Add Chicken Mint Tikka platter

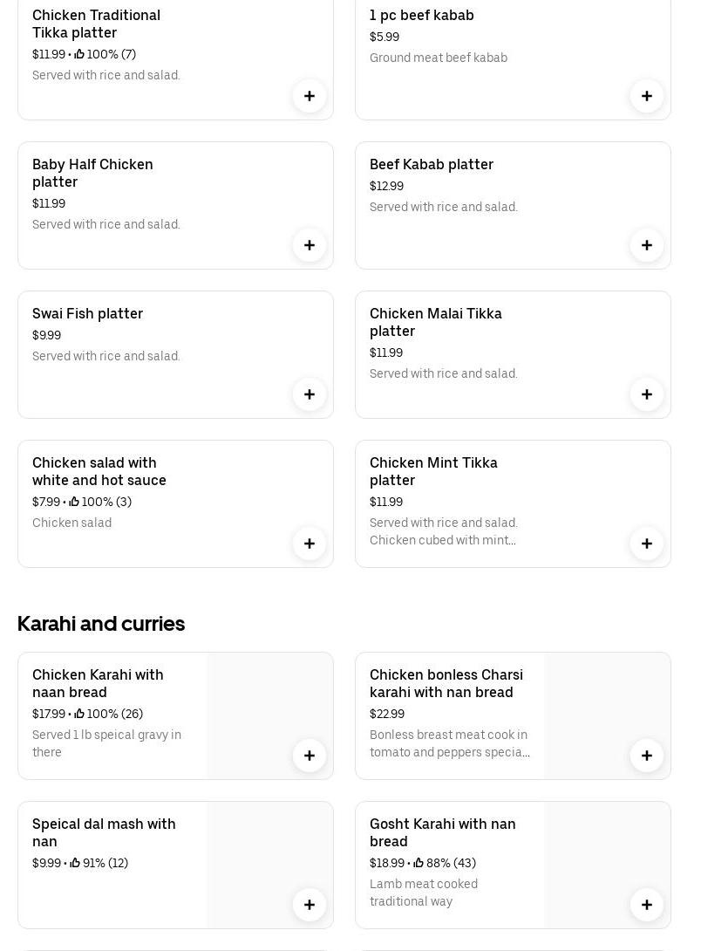tap(647, 544)
